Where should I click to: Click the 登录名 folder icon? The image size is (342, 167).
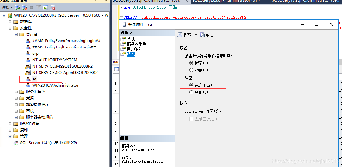pos(22,34)
